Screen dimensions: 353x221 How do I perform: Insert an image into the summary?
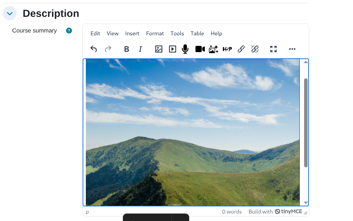[159, 49]
